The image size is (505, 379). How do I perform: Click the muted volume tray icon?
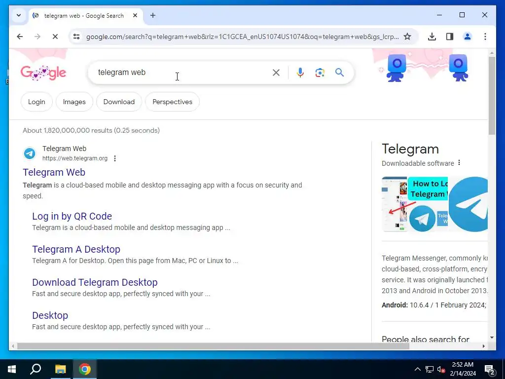click(x=441, y=369)
